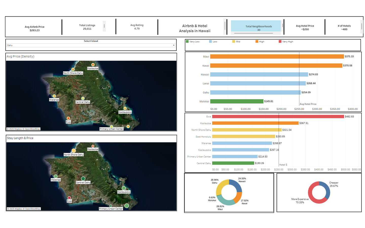Click the Airbnb & Hotel Analysis in Hawaii title

coord(195,28)
